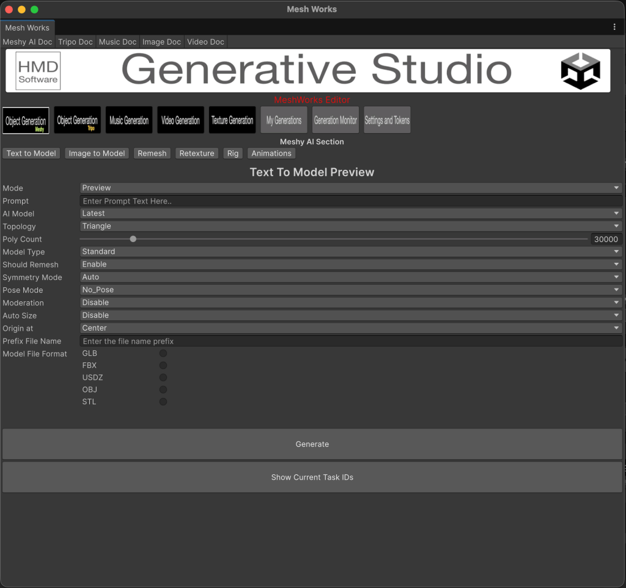Open the Meshy AI Doc link
The height and width of the screenshot is (588, 626).
click(27, 42)
